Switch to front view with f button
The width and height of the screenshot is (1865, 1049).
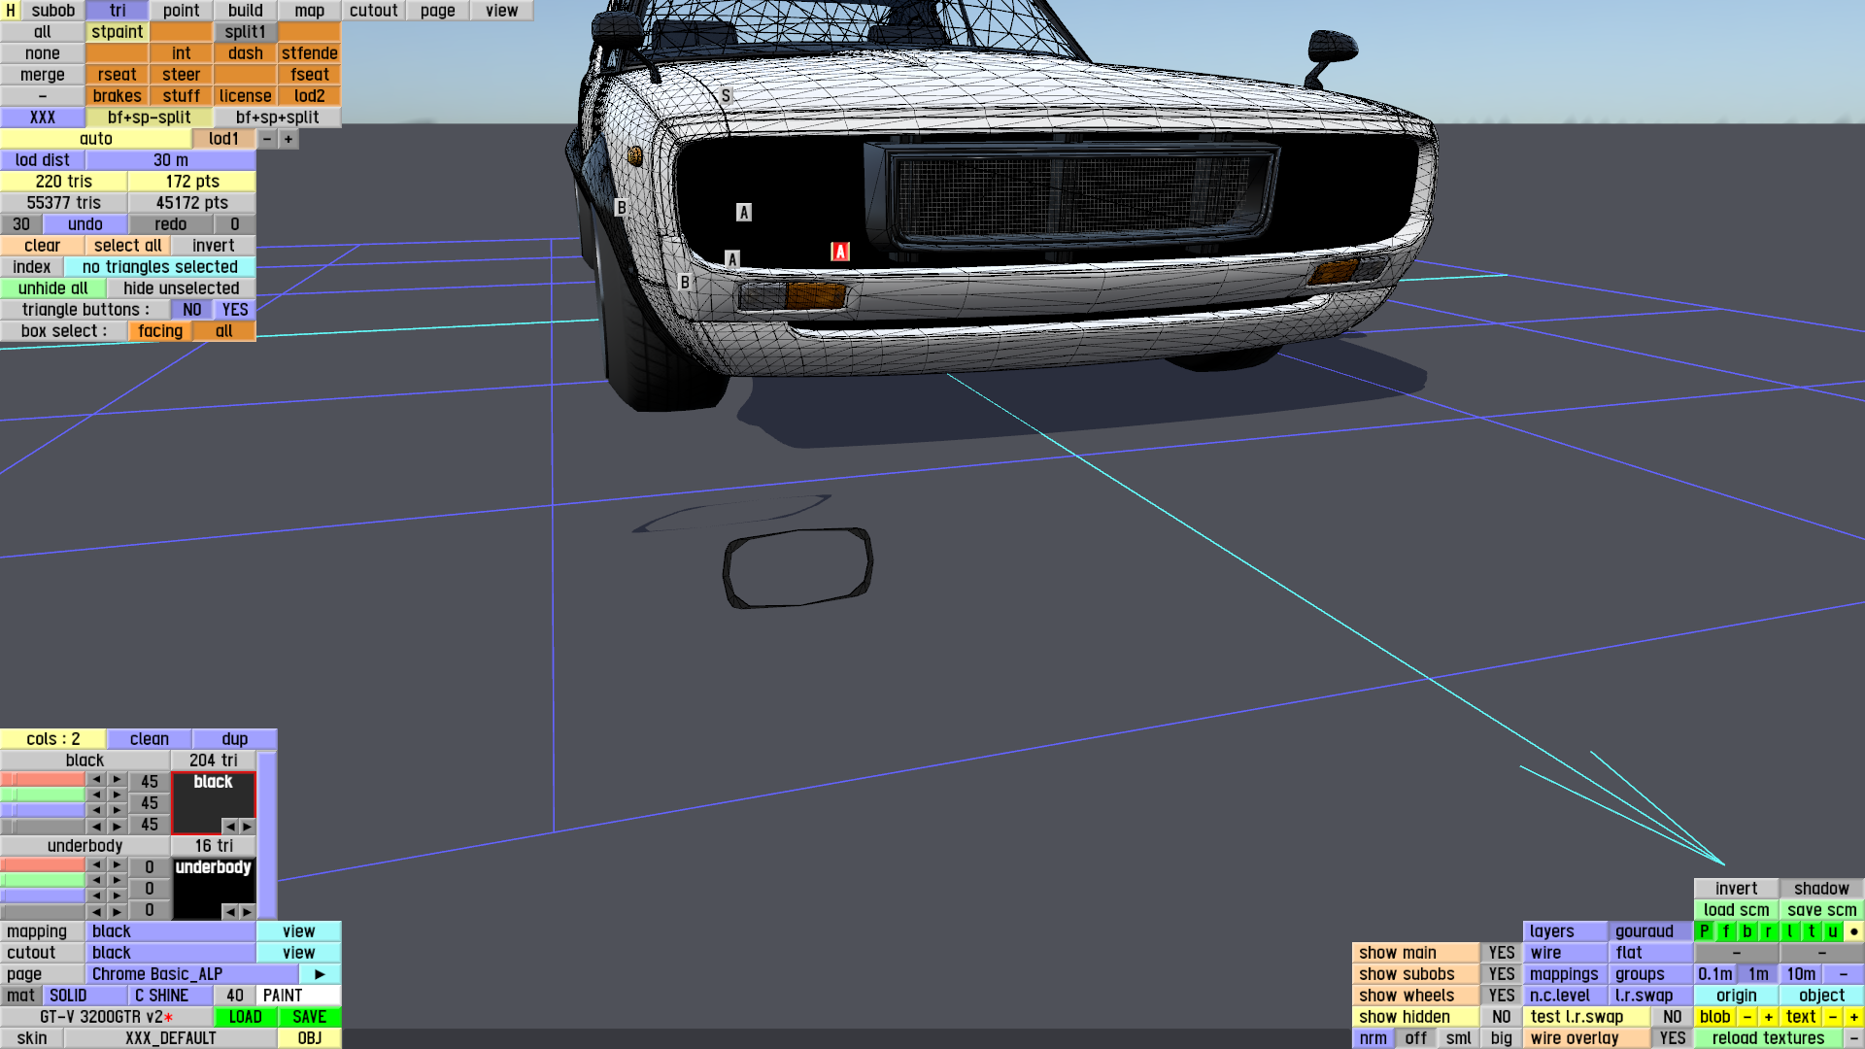click(1725, 931)
